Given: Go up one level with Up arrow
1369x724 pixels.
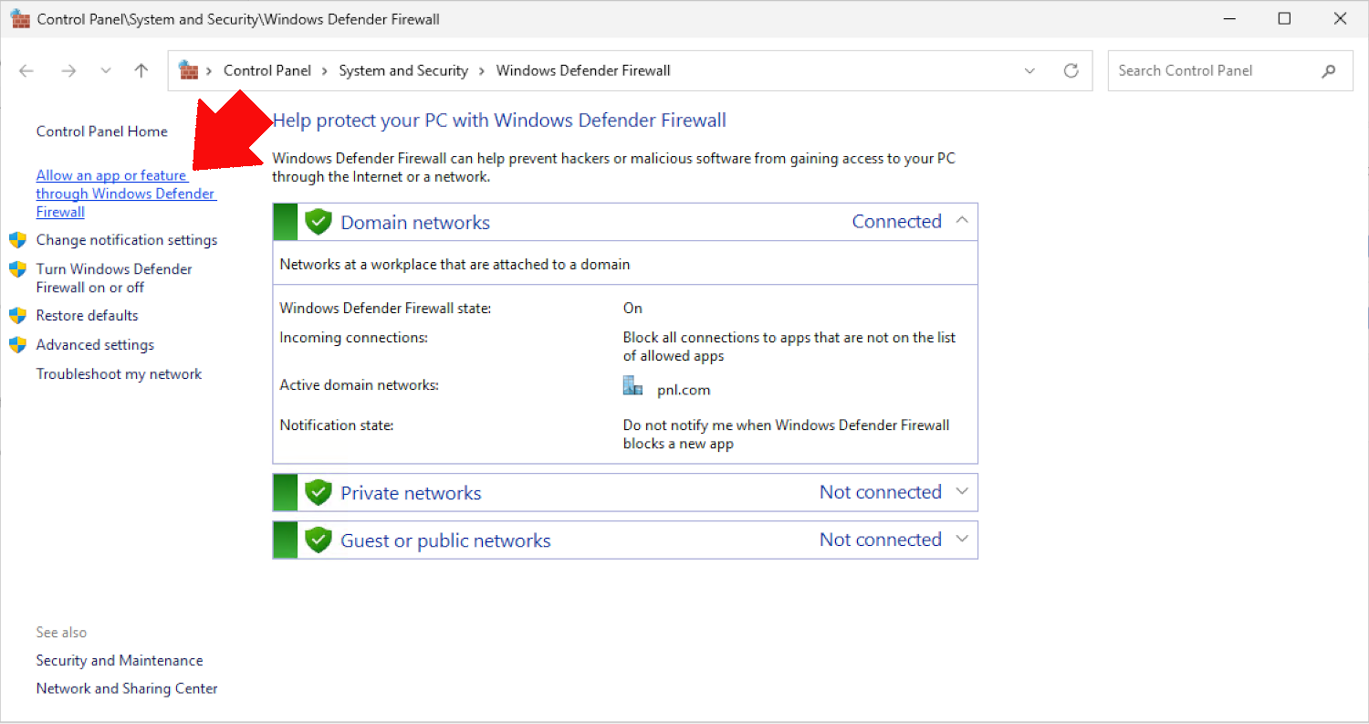Looking at the screenshot, I should [x=141, y=71].
